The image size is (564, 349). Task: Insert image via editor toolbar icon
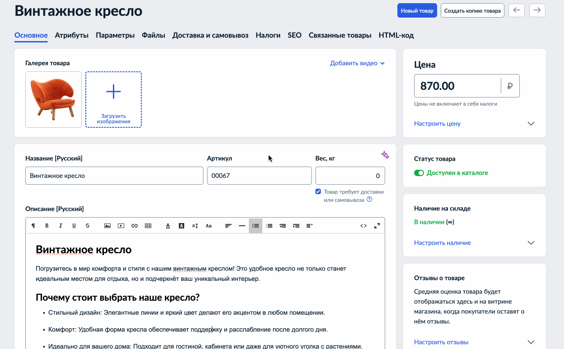click(x=107, y=226)
